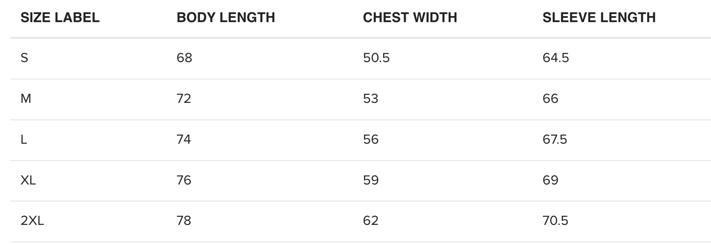This screenshot has width=711, height=244.
Task: Click body length value 68
Action: (184, 58)
